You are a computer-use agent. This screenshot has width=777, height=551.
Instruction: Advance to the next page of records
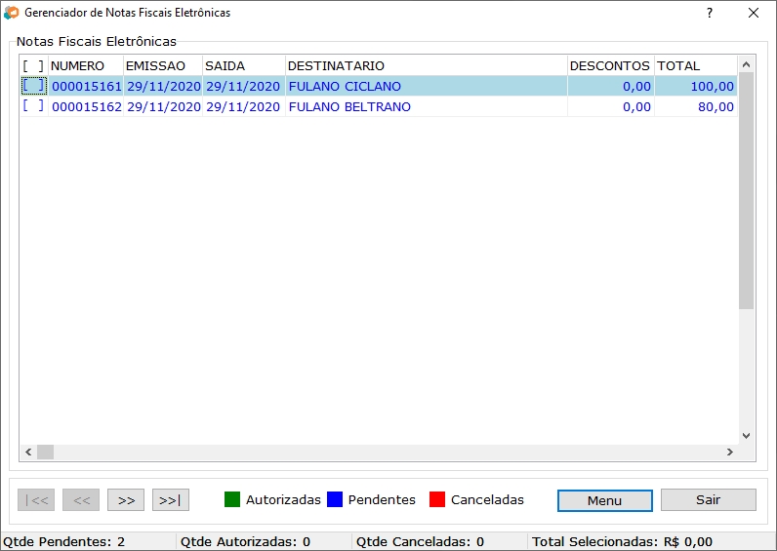pos(126,500)
